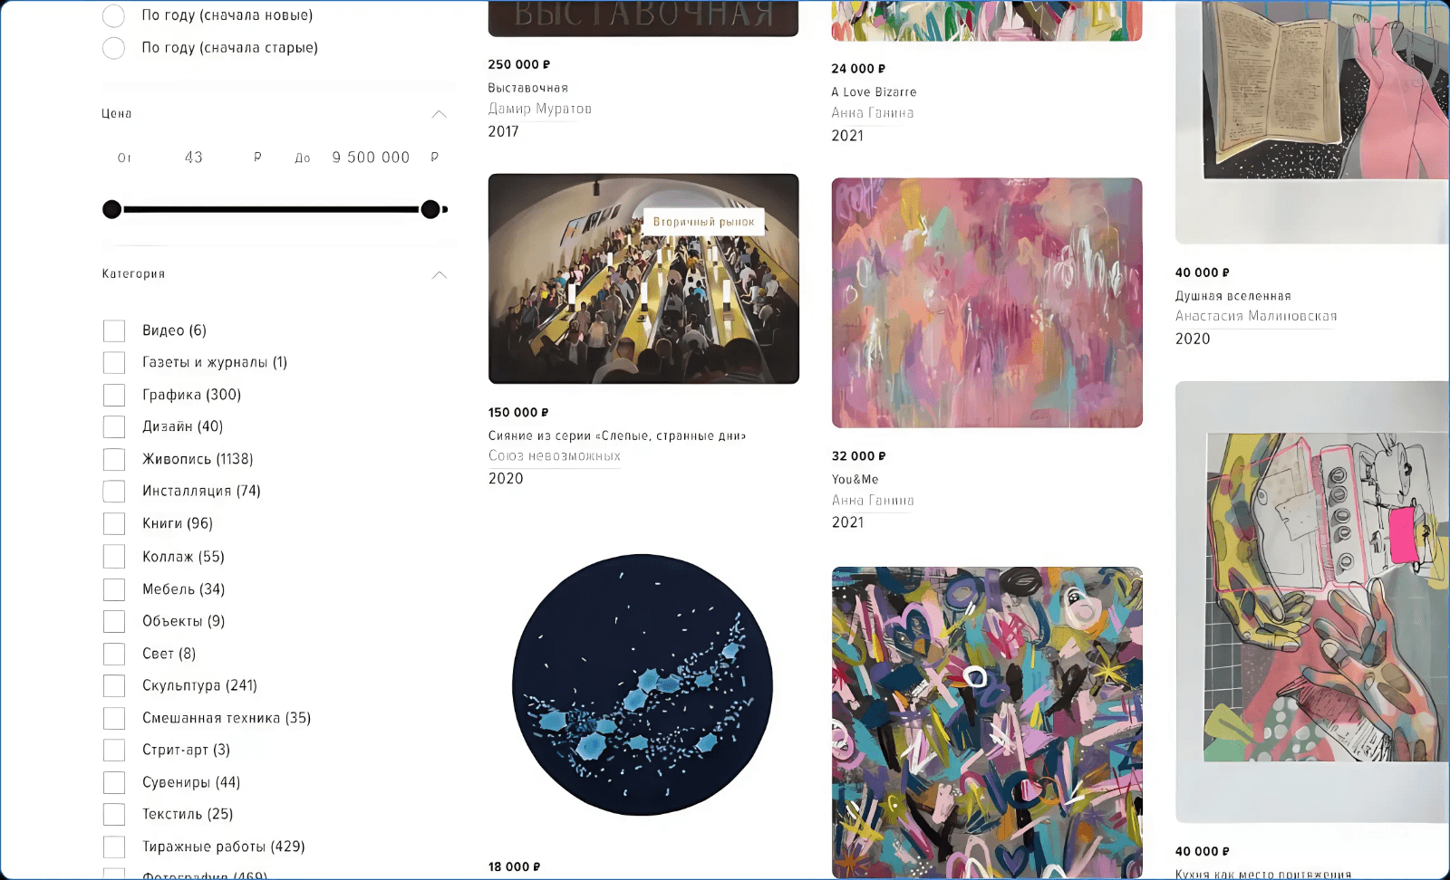This screenshot has width=1450, height=880.
Task: Open artist link Анастасия Малиновская
Action: pos(1256,316)
